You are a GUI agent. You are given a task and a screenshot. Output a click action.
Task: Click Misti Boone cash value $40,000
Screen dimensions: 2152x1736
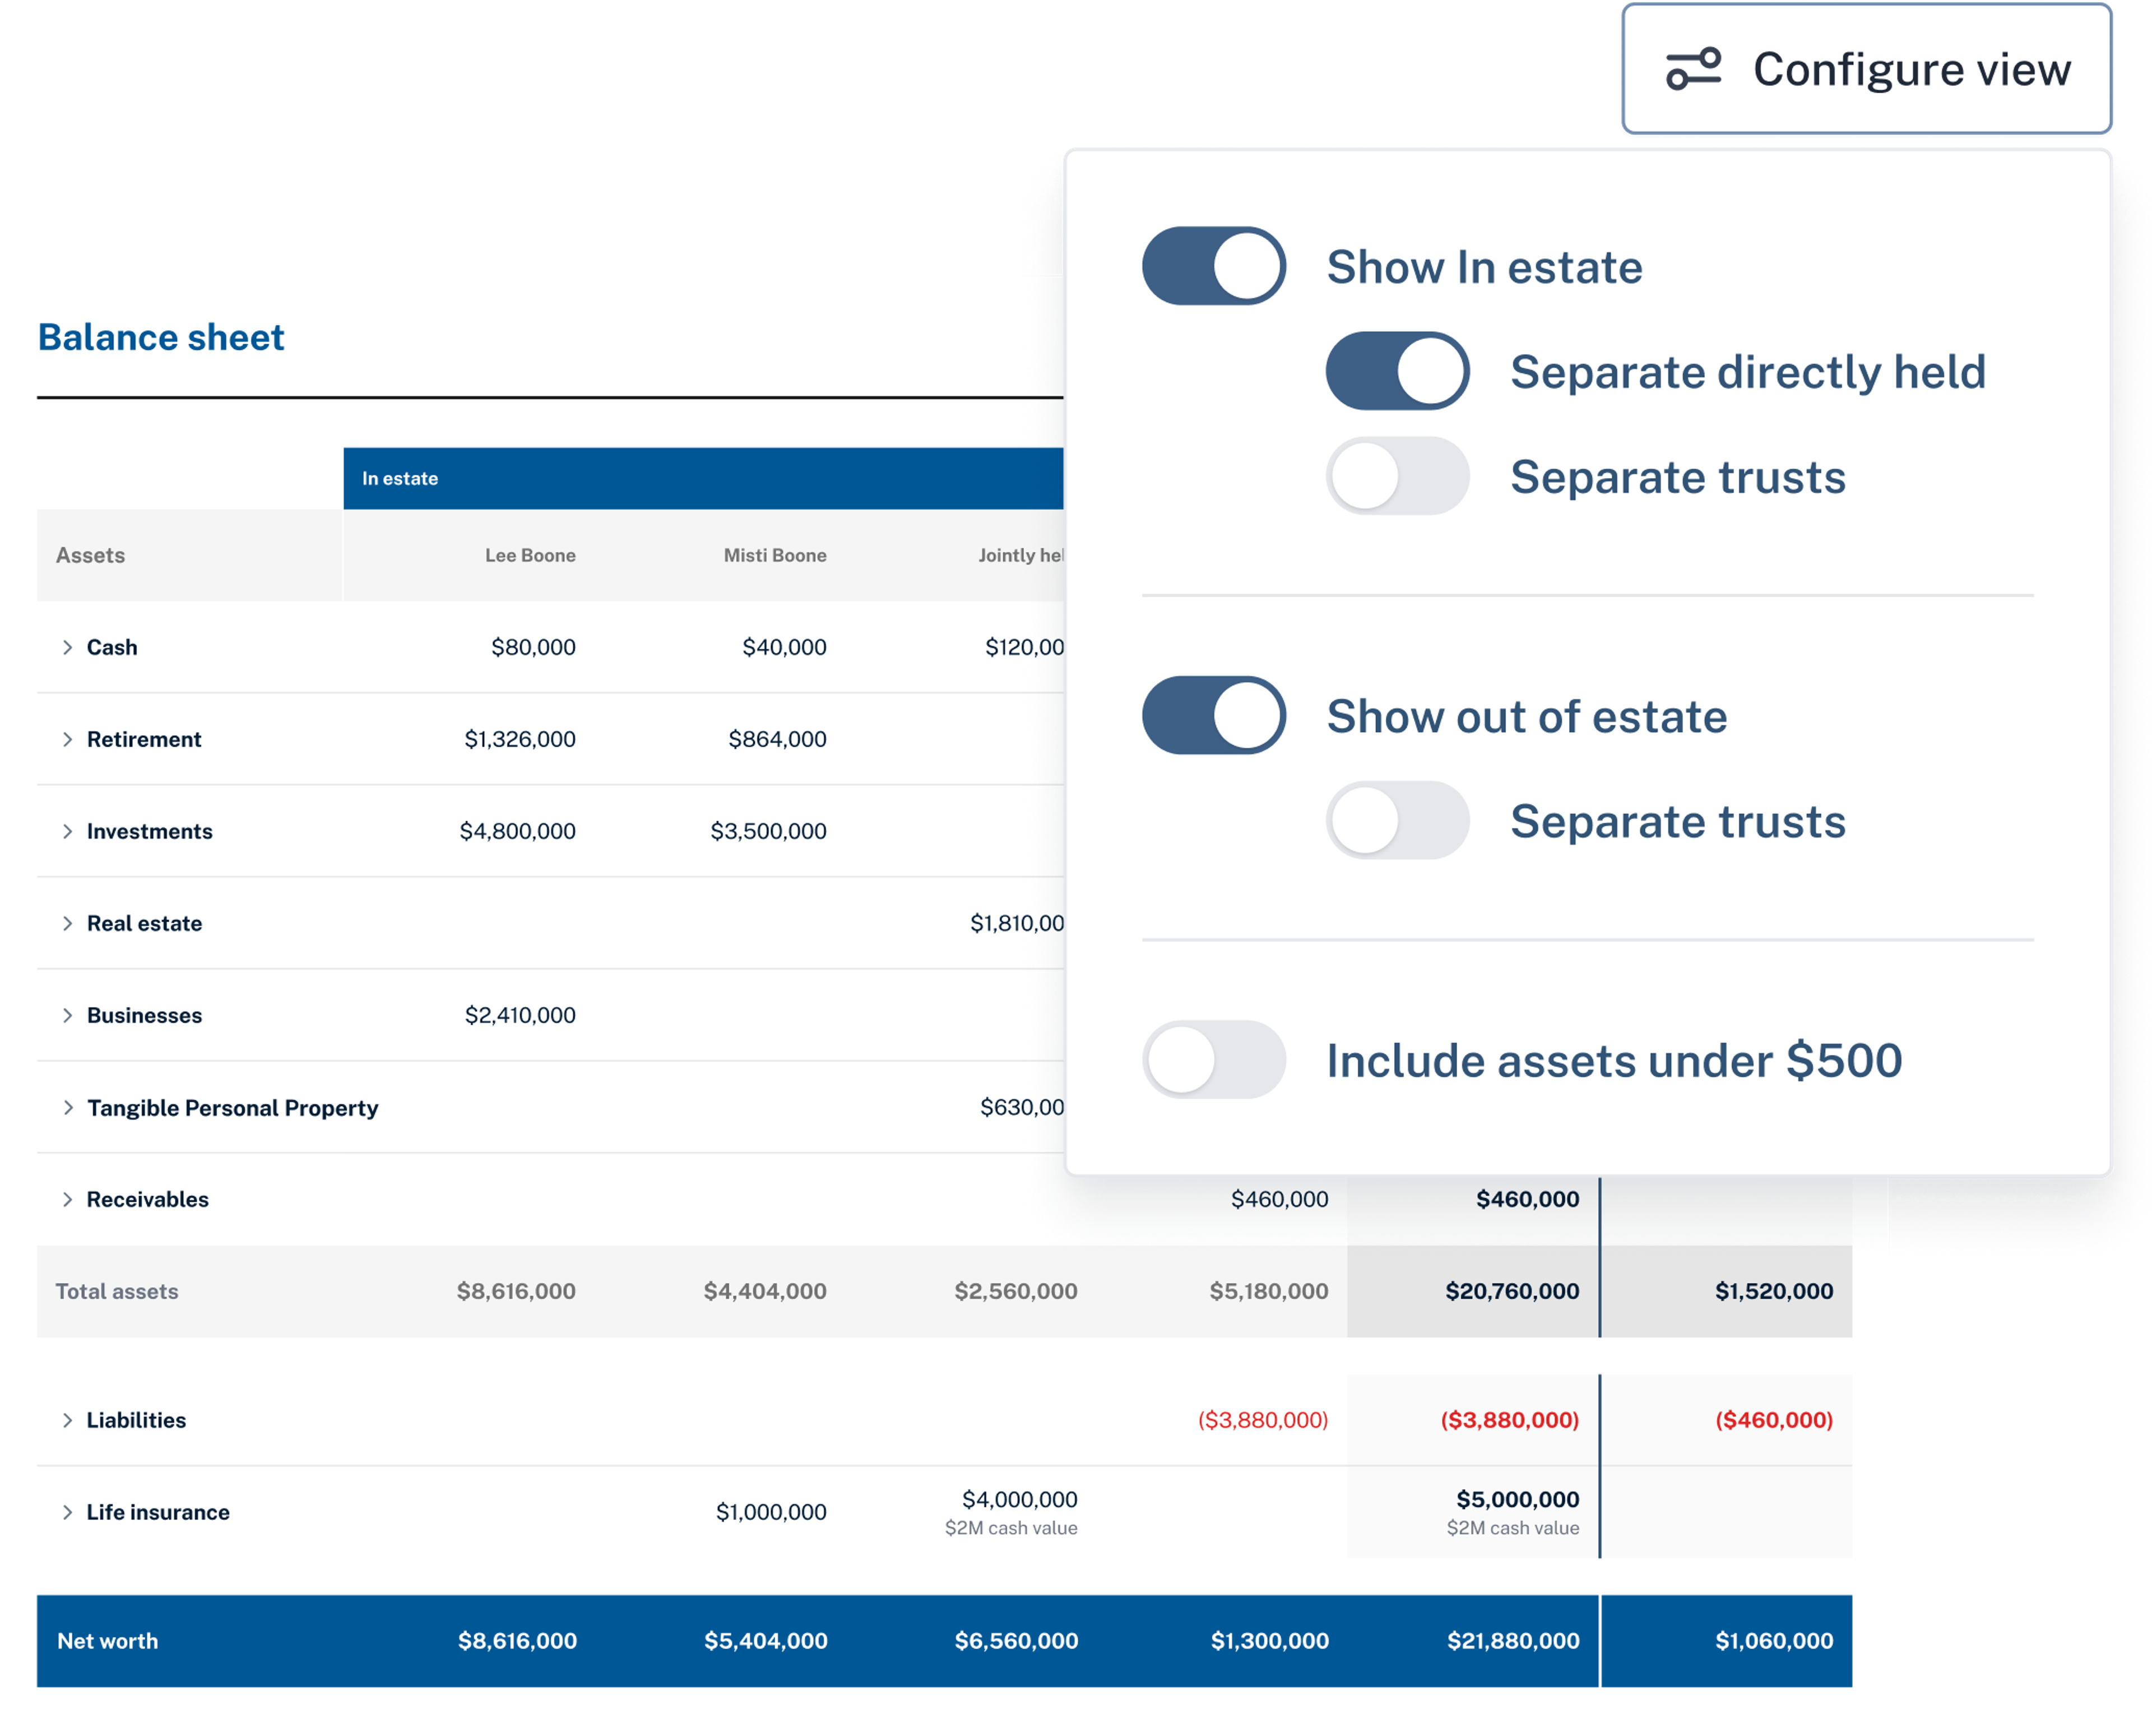(x=783, y=647)
